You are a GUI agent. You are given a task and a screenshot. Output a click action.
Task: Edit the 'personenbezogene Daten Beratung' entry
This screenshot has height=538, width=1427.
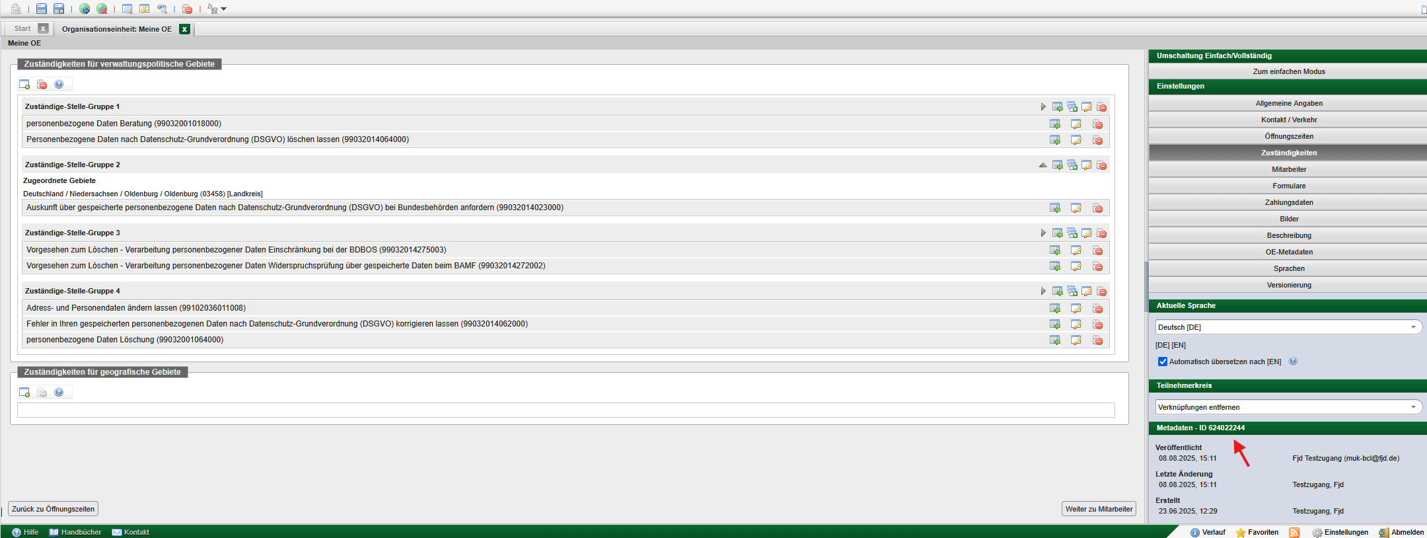tap(1076, 124)
